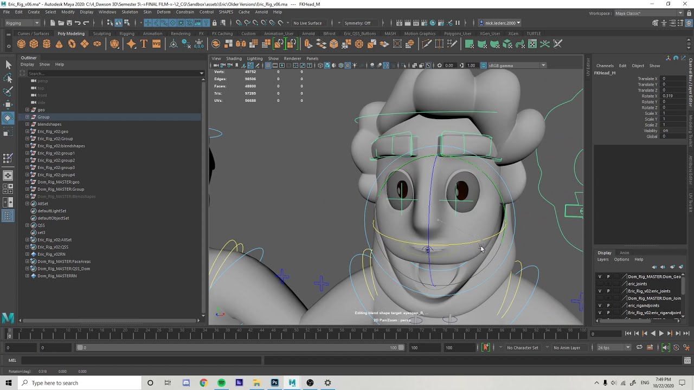694x390 pixels.
Task: Create a polygon cylinder from the shelf
Action: click(x=47, y=44)
